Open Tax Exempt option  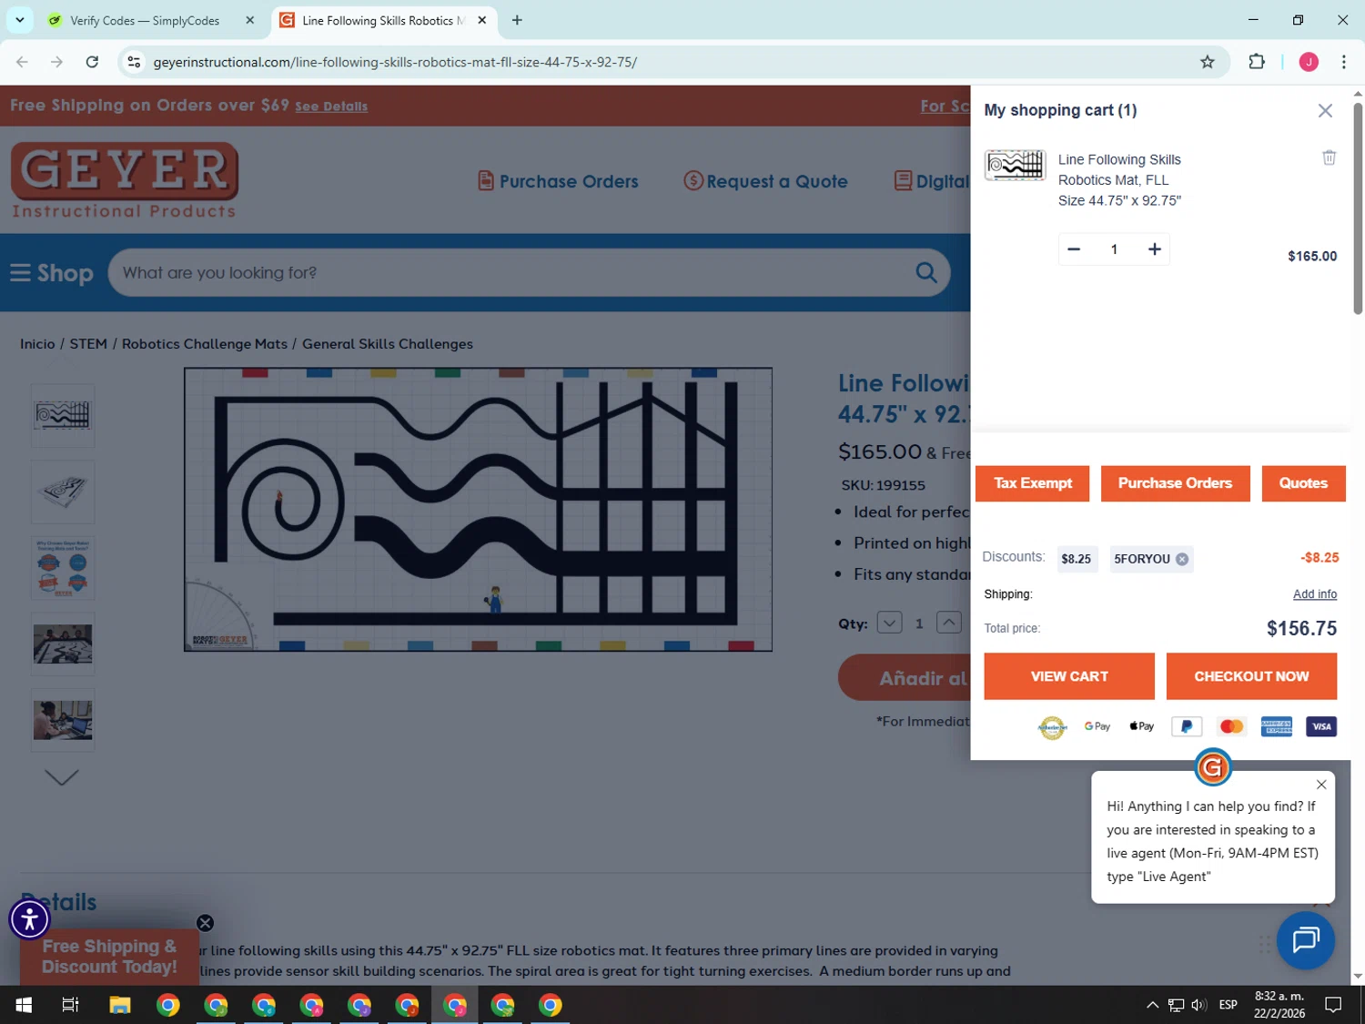pos(1032,483)
